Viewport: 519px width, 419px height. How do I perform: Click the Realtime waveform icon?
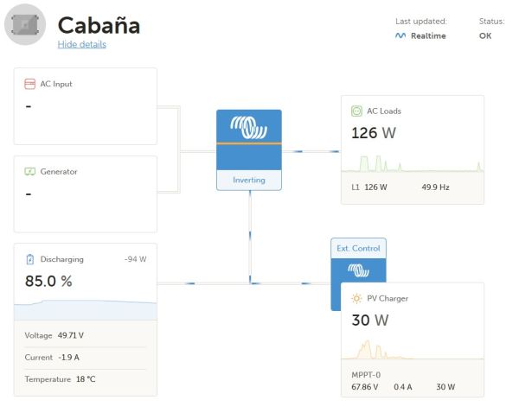(x=400, y=35)
